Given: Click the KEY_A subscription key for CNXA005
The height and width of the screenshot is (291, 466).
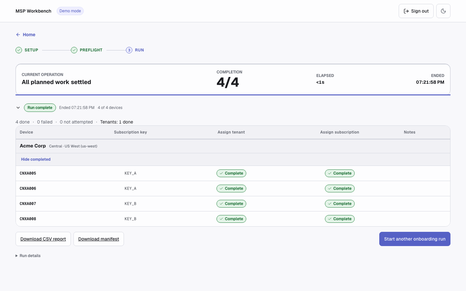Looking at the screenshot, I should tap(130, 173).
